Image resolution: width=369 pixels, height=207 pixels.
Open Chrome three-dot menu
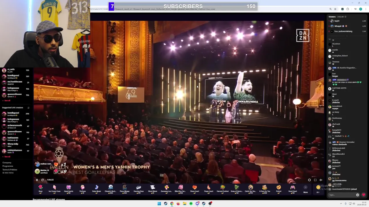tap(365, 9)
